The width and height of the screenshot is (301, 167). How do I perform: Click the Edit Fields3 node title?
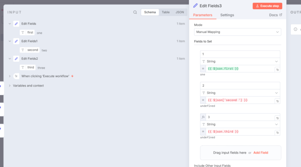(211, 6)
